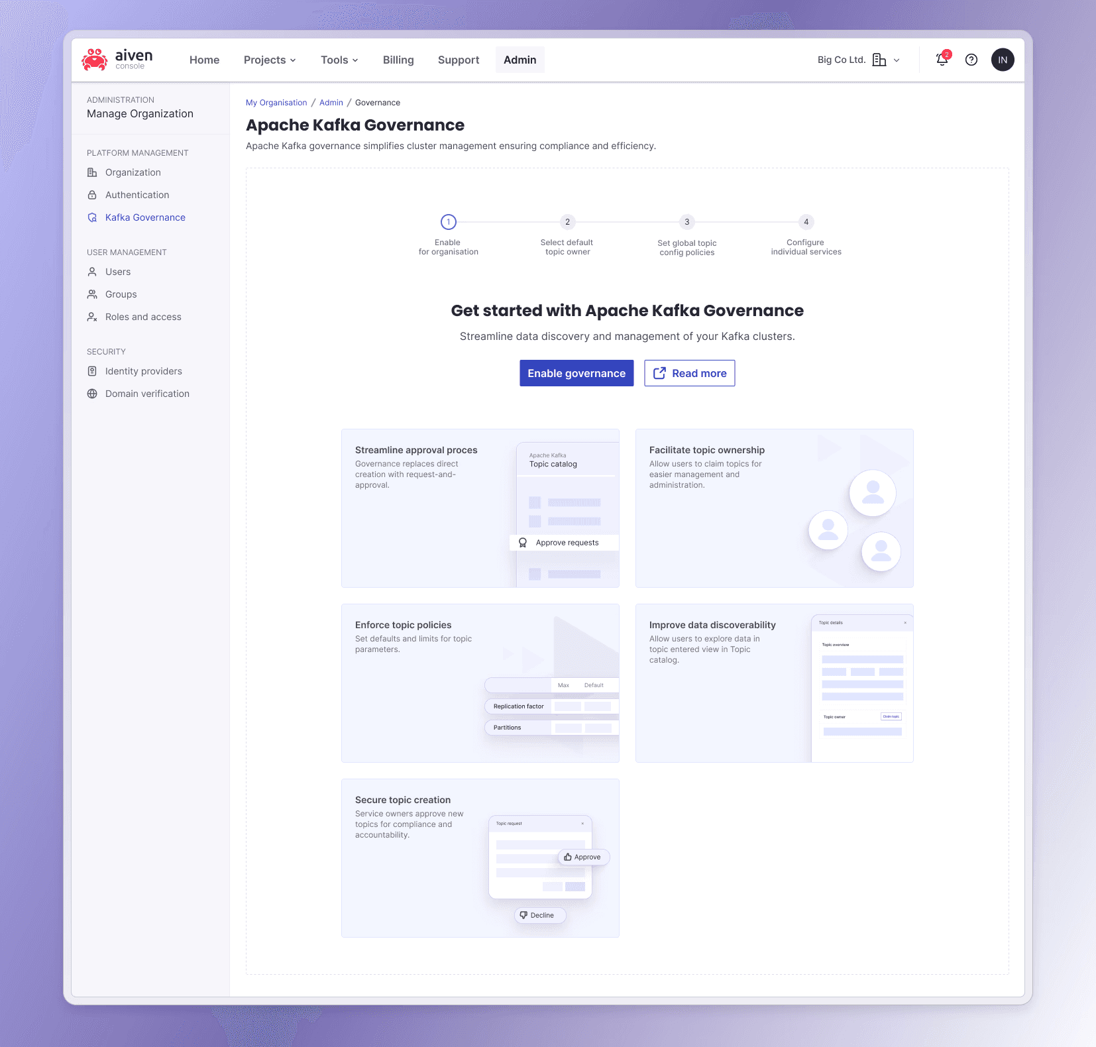Viewport: 1096px width, 1047px height.
Task: Click the Facilitate topic ownership card
Action: pyautogui.click(x=775, y=508)
